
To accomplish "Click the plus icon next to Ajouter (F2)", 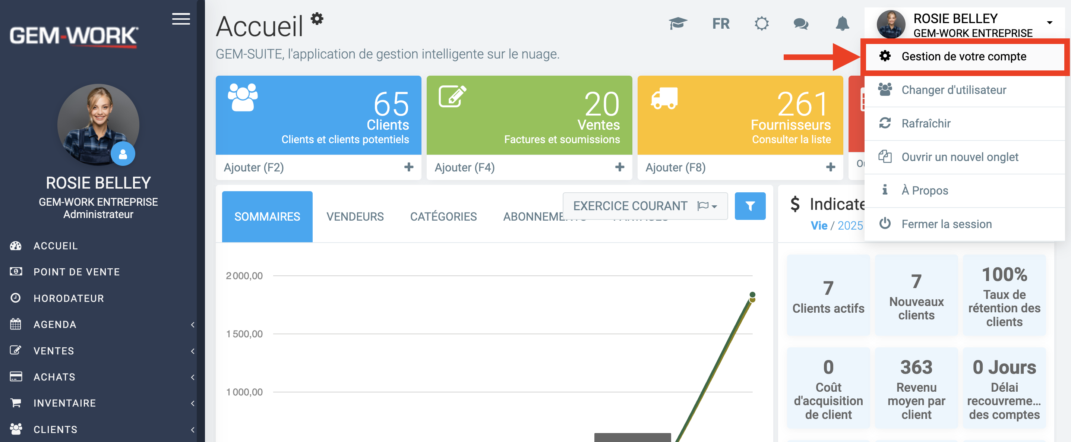I will click(x=409, y=167).
